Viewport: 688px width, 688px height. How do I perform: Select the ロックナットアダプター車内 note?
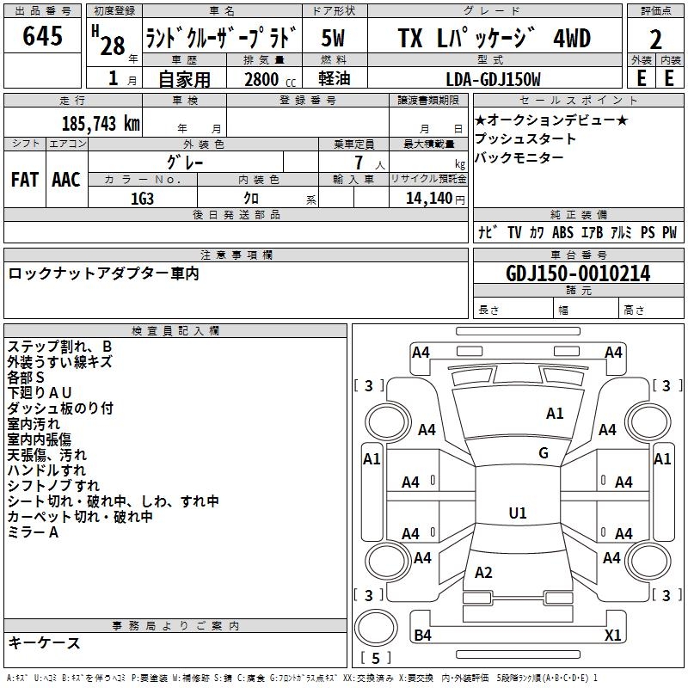pyautogui.click(x=103, y=273)
